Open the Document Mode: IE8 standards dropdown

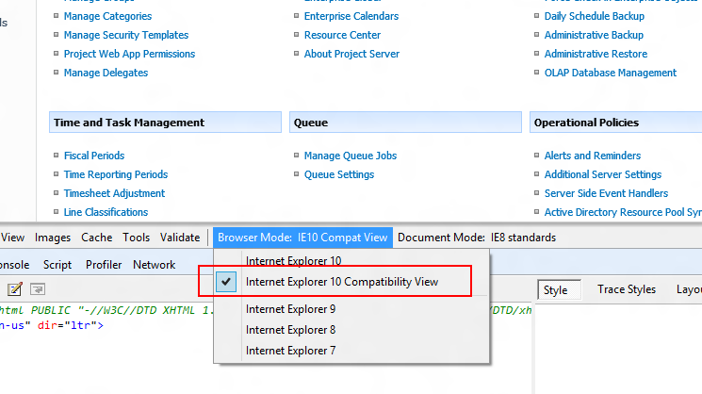(x=477, y=238)
